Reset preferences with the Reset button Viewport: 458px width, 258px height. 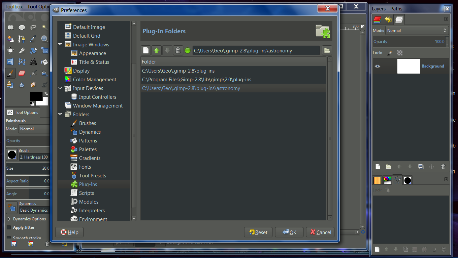click(258, 232)
